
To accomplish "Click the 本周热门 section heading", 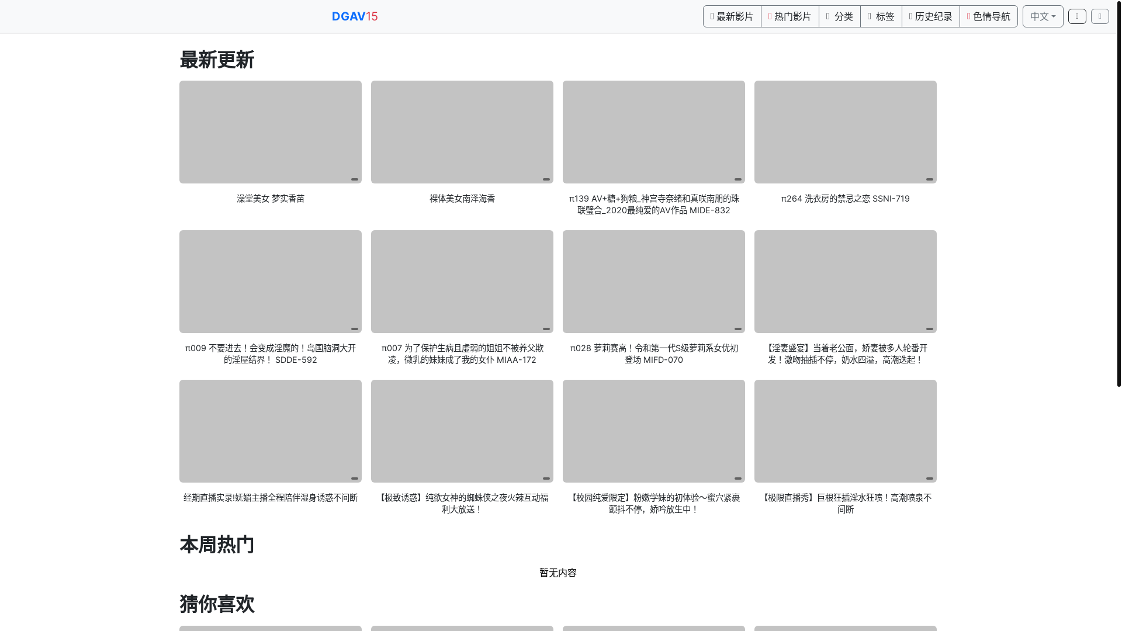I will point(217,545).
